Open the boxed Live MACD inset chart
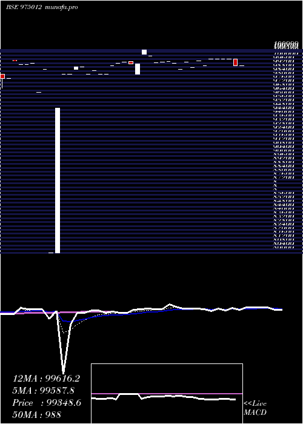The image size is (303, 424). pos(167,394)
